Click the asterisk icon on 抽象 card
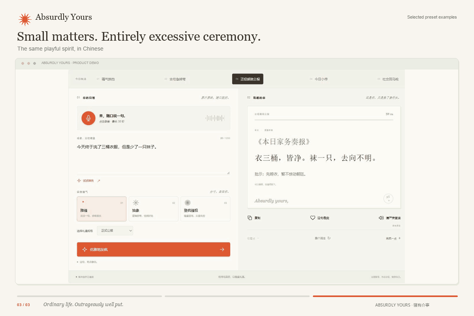This screenshot has height=316, width=474. pos(136,203)
